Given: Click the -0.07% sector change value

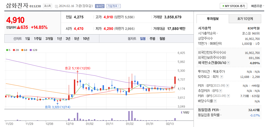Looking at the screenshot, I should tap(255, 115).
